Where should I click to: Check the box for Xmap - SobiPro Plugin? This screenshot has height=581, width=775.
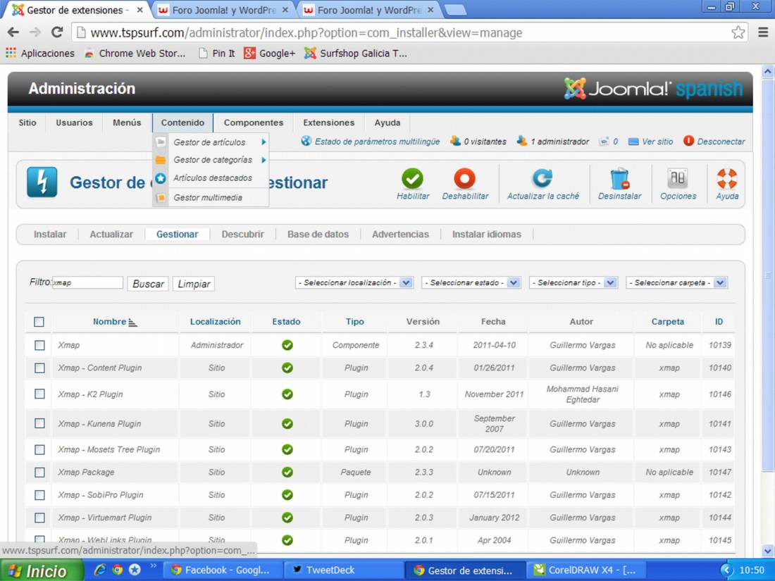[39, 495]
